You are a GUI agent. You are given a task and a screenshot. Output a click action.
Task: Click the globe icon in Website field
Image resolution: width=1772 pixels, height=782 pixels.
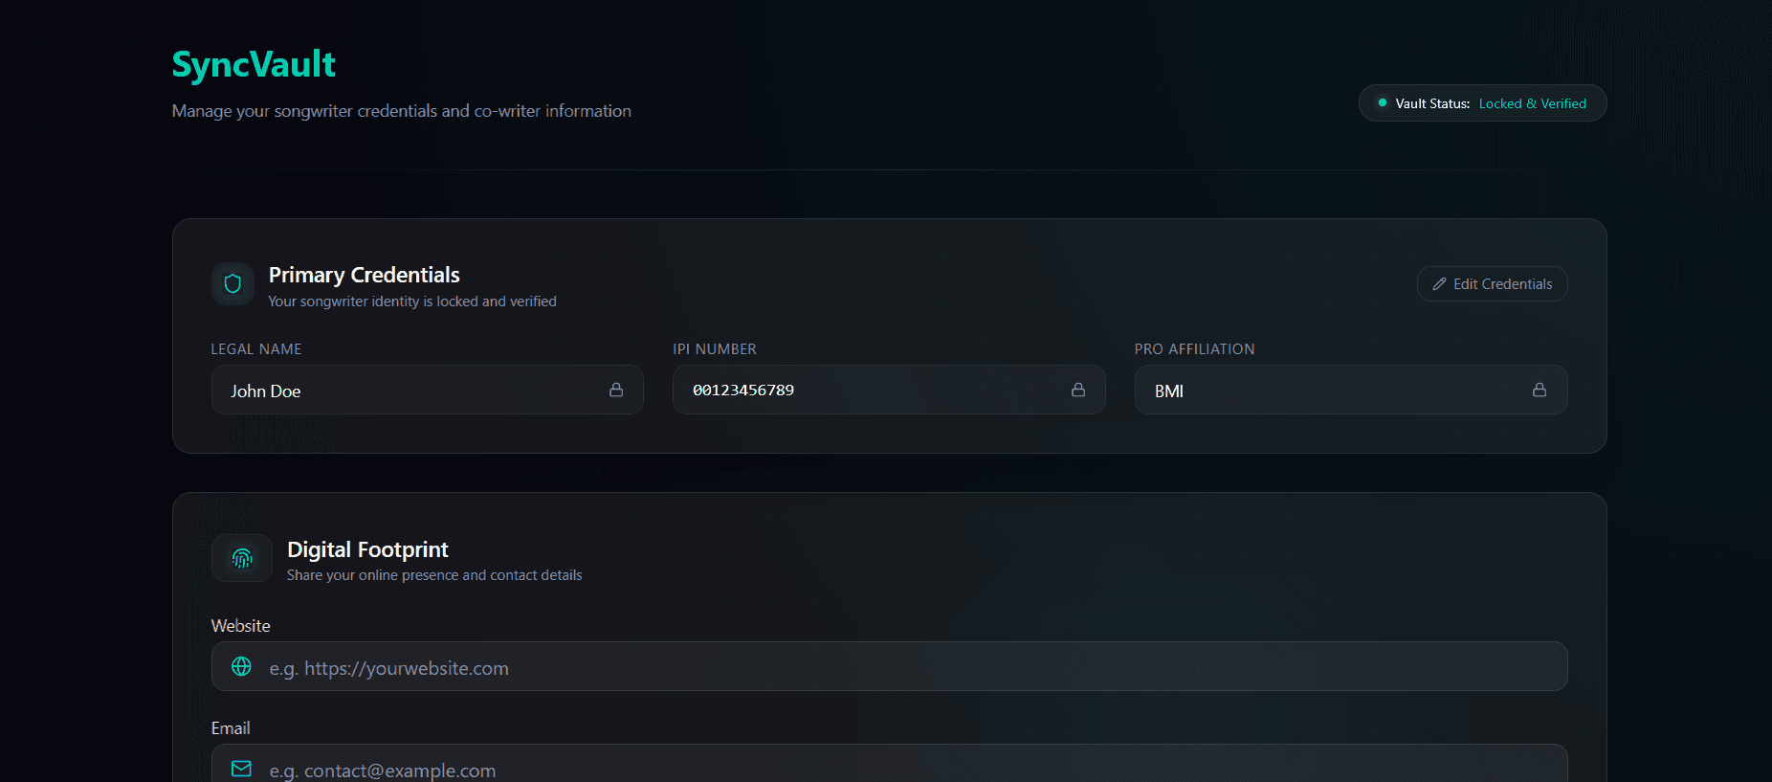242,666
